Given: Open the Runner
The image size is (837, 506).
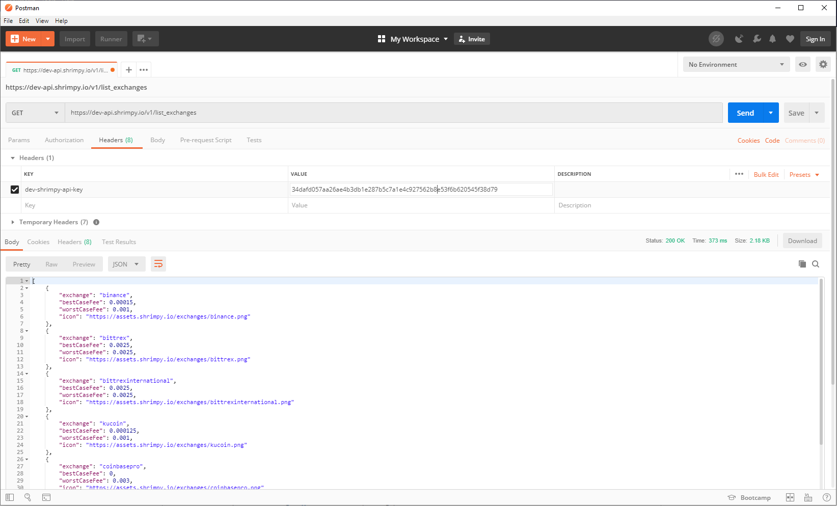Looking at the screenshot, I should pyautogui.click(x=111, y=39).
